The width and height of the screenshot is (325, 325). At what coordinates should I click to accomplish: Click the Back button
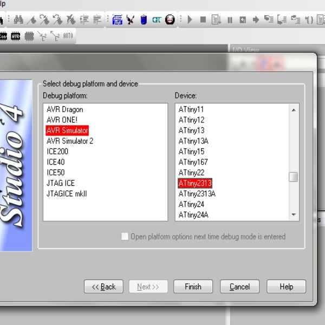[103, 287]
